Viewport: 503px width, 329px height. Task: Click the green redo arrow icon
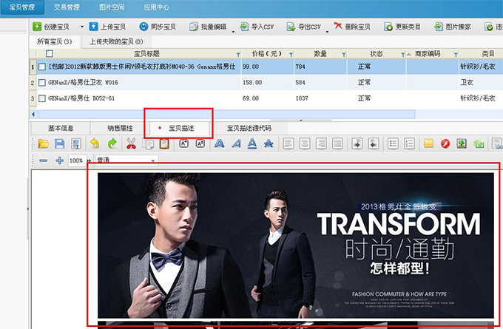(x=112, y=143)
